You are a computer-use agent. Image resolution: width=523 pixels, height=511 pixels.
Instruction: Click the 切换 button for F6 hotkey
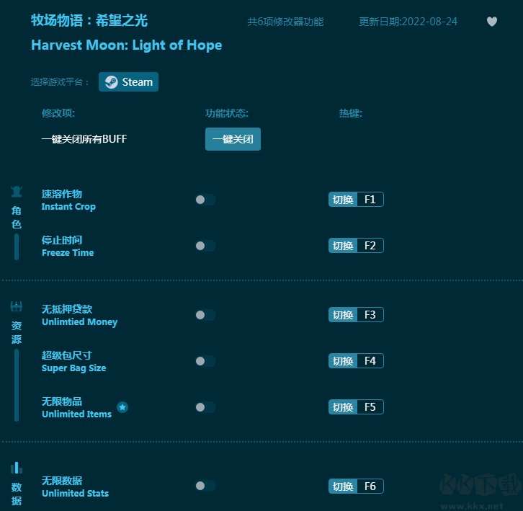coord(343,486)
